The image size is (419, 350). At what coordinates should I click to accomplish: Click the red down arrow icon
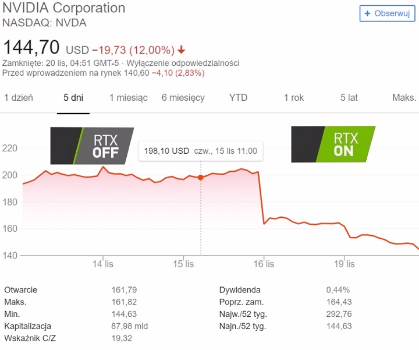pyautogui.click(x=182, y=50)
